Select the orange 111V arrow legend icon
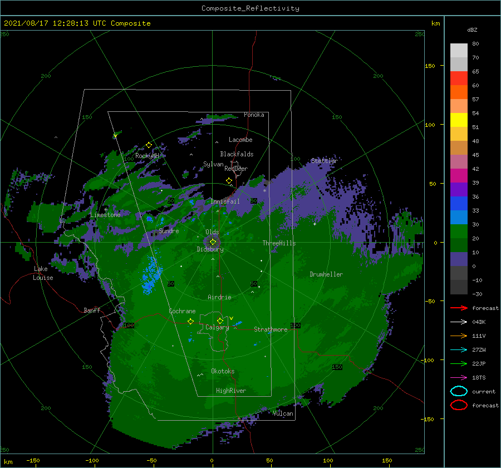This screenshot has height=468, width=501. coord(459,336)
